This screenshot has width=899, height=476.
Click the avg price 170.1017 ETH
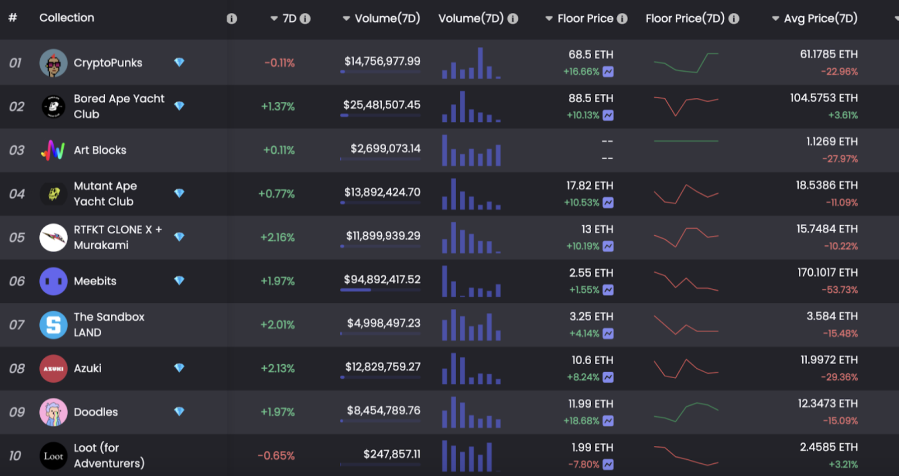coord(827,273)
